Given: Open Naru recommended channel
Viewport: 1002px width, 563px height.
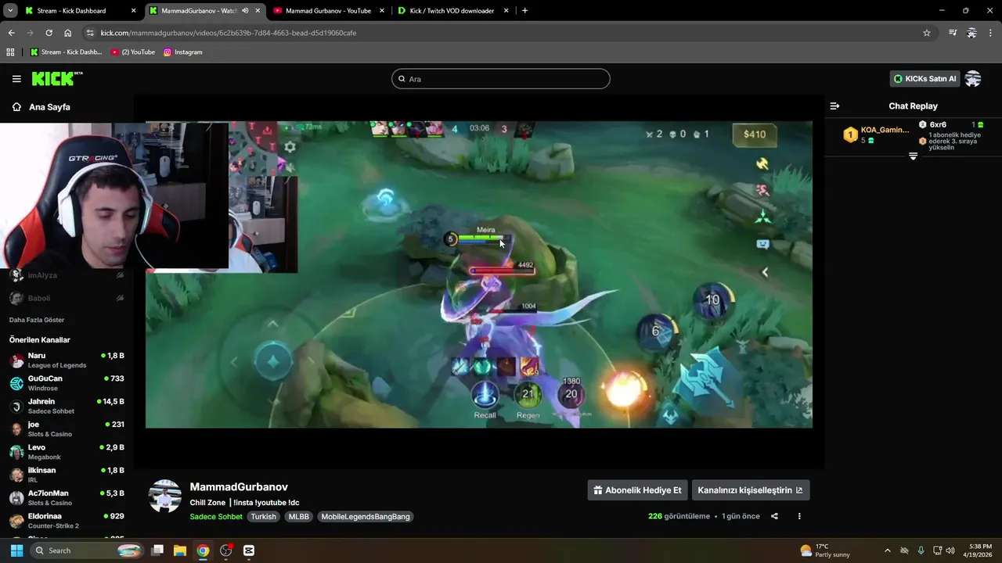Looking at the screenshot, I should click(x=67, y=360).
